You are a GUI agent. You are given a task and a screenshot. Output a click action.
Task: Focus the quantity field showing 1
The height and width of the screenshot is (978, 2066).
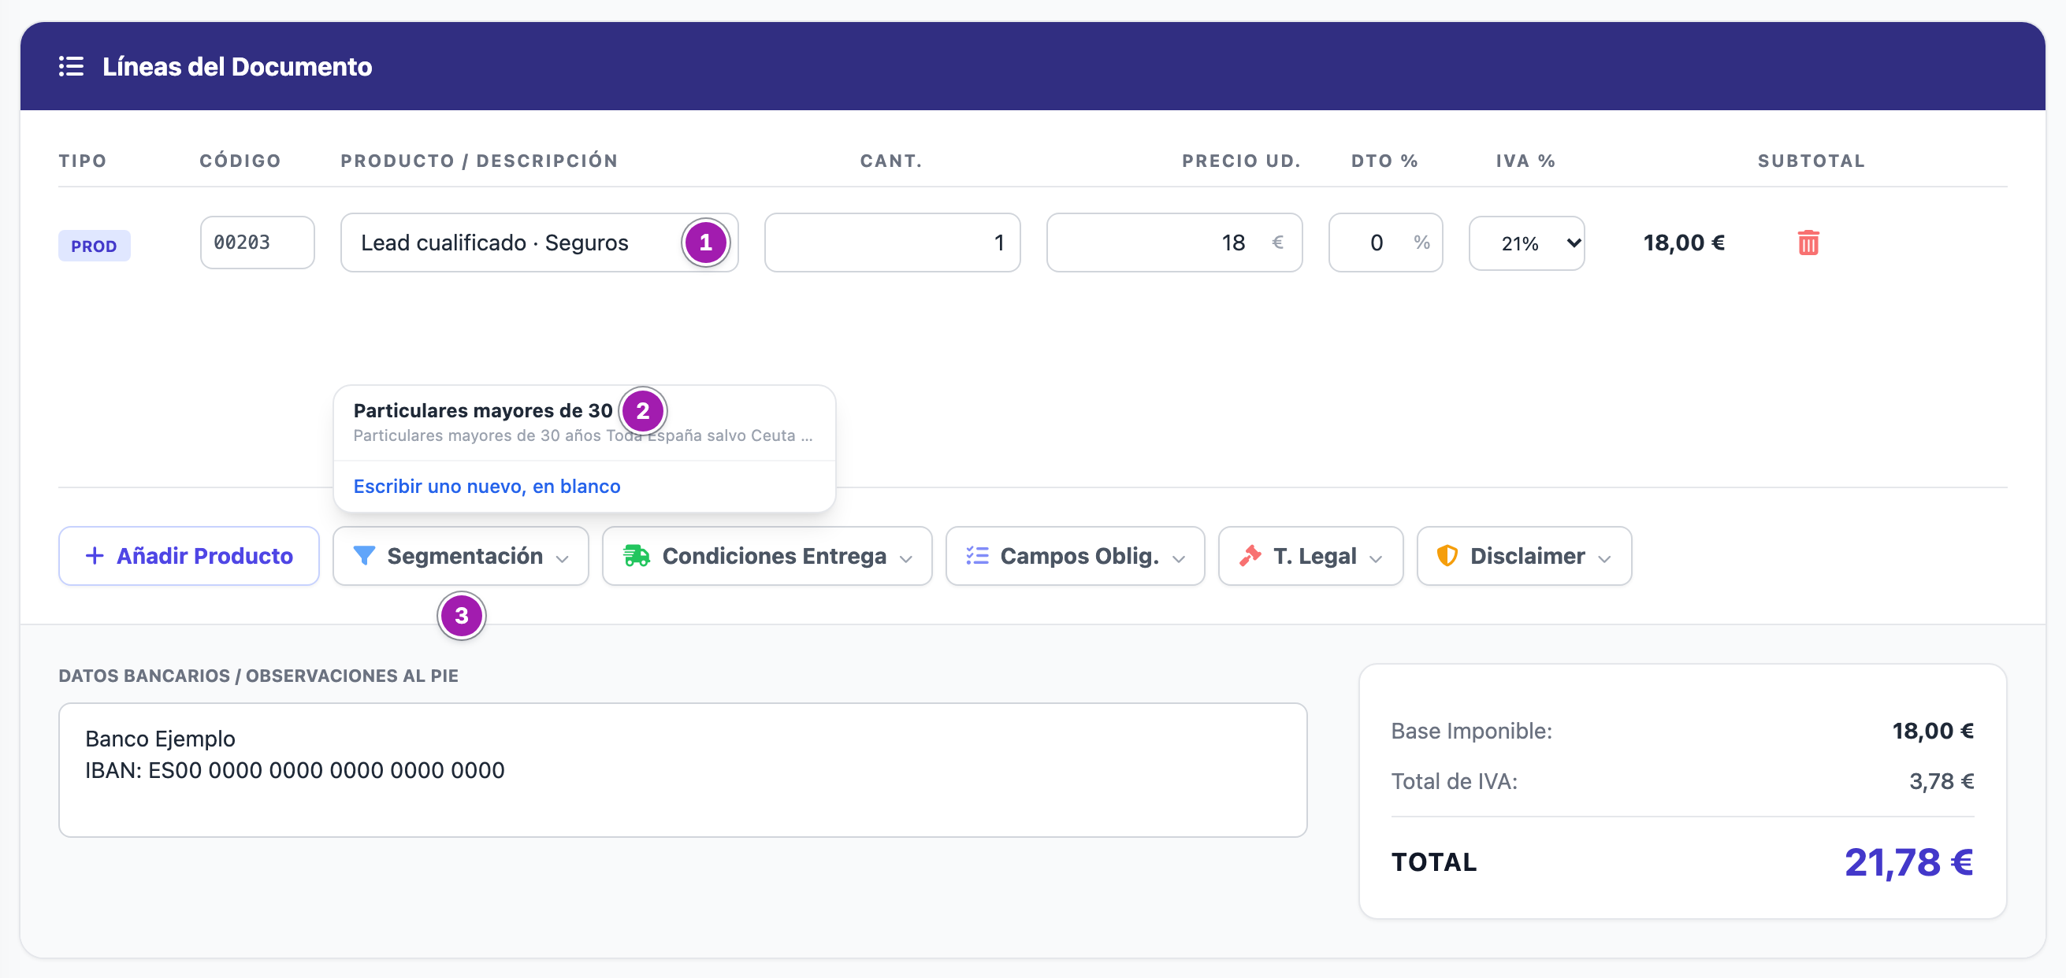coord(892,242)
